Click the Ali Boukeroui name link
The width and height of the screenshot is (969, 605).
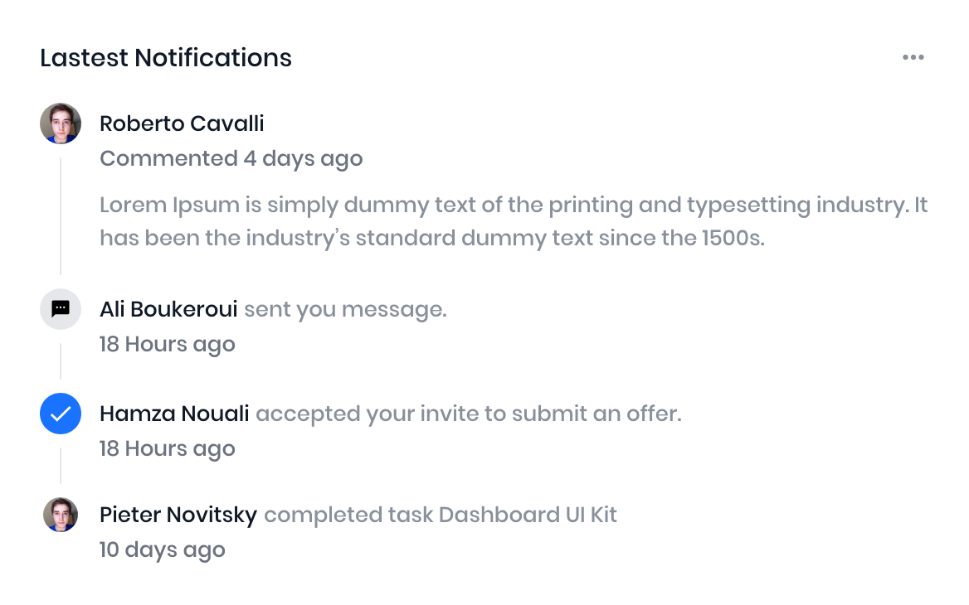168,309
